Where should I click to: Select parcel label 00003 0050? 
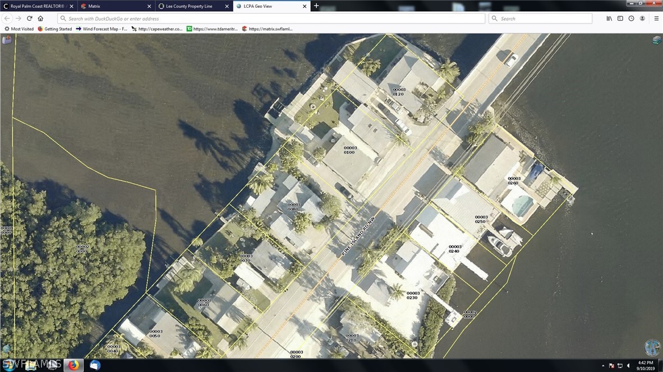coord(155,333)
